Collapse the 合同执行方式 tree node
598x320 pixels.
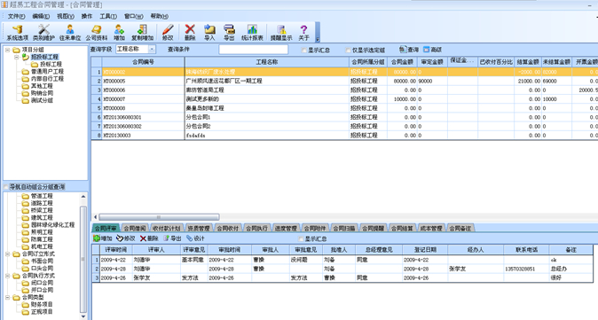(7, 276)
